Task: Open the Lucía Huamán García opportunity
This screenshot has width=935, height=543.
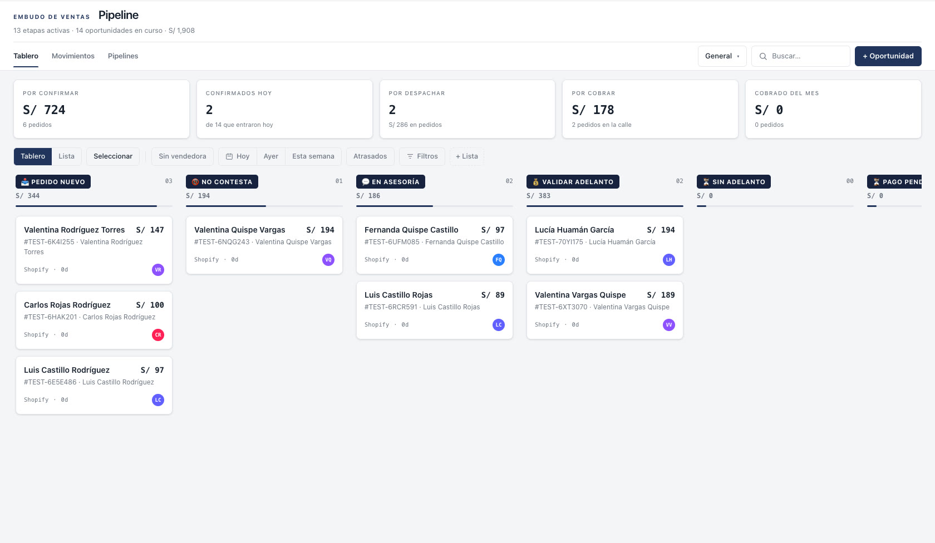Action: point(605,245)
